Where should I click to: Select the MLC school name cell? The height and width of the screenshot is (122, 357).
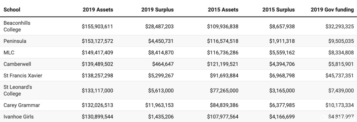tap(9, 53)
